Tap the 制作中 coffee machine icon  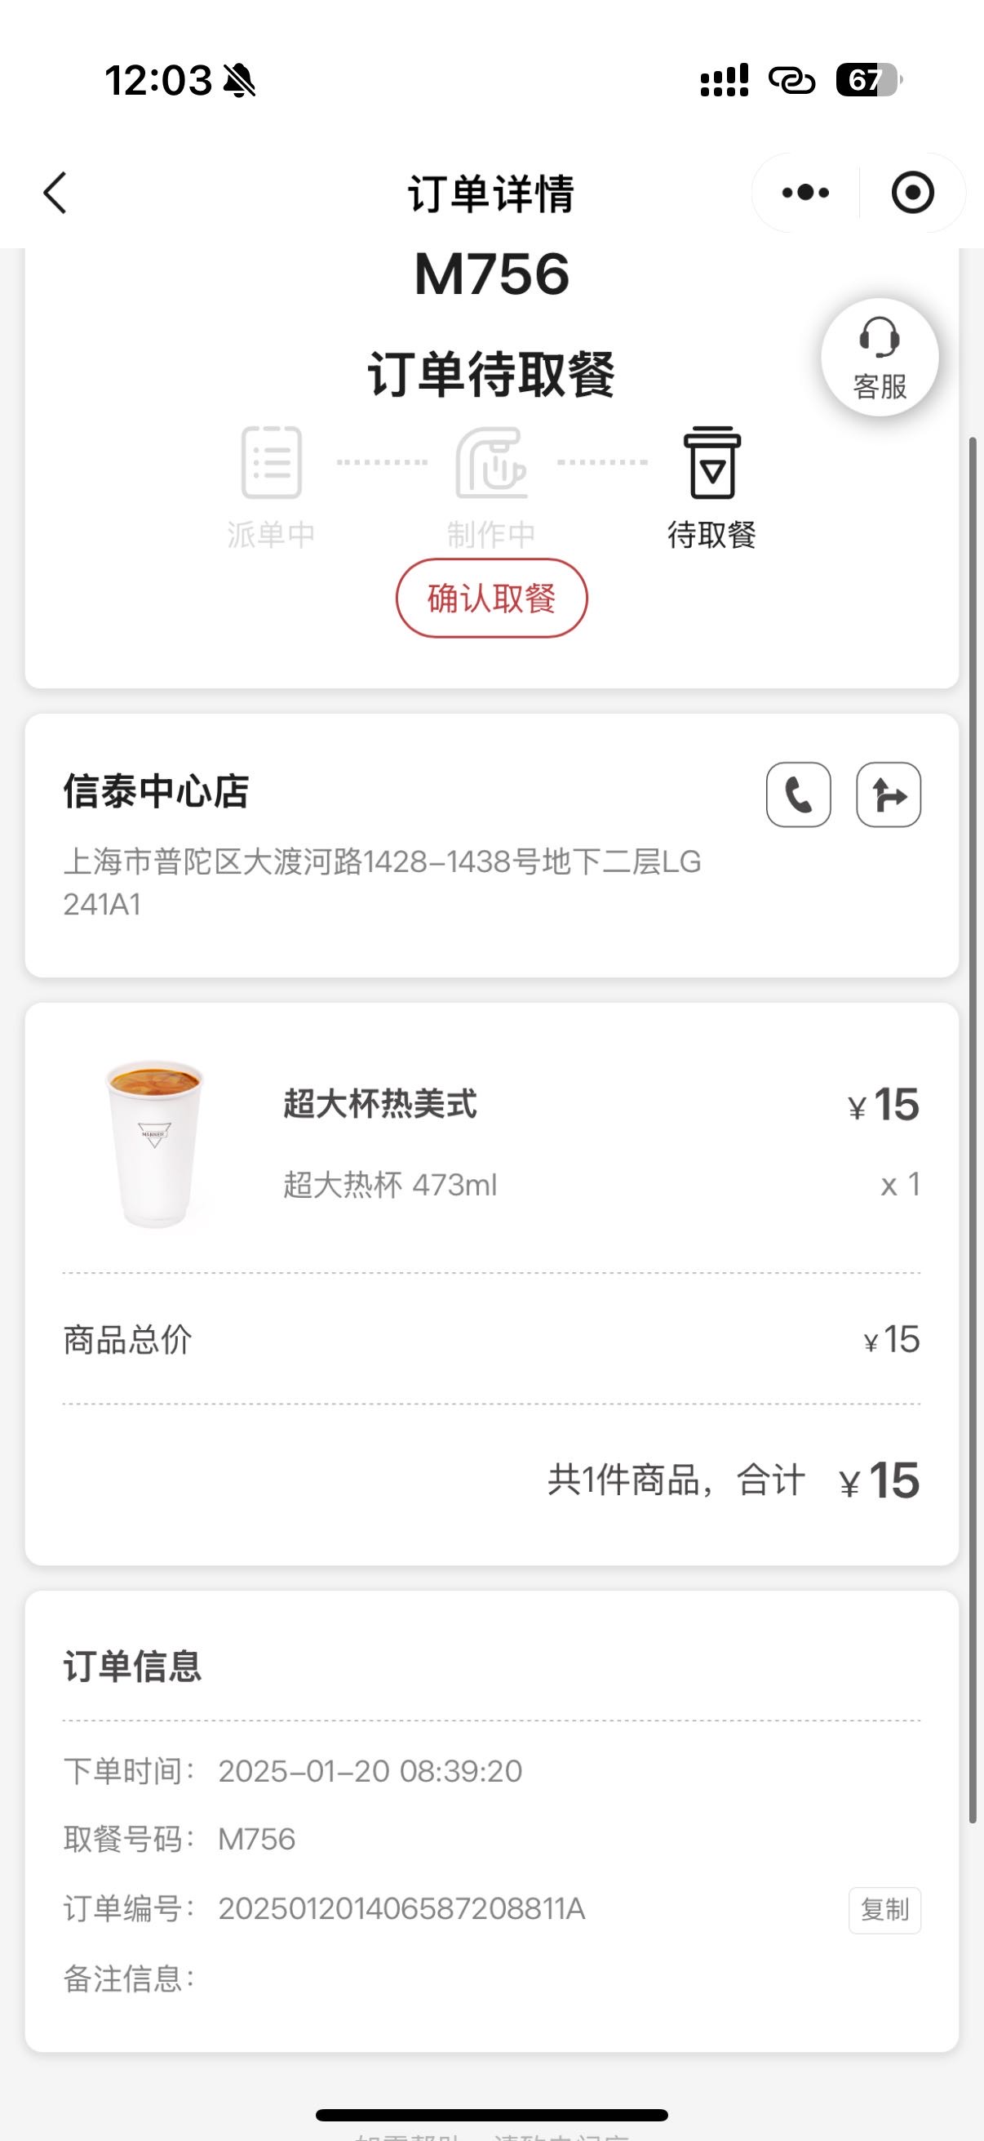click(490, 462)
